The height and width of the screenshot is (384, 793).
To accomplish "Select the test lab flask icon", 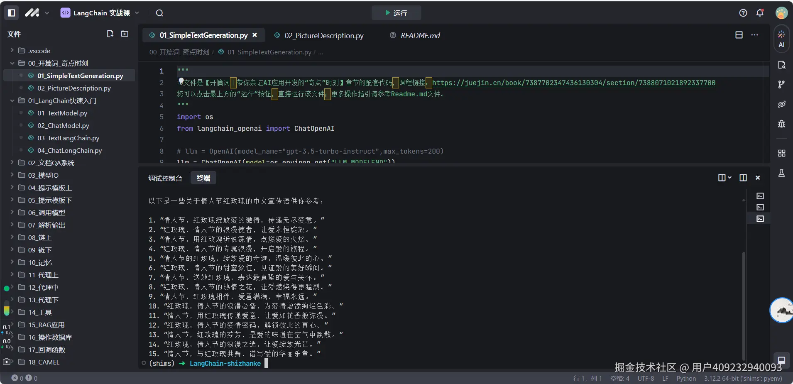I will (x=782, y=173).
